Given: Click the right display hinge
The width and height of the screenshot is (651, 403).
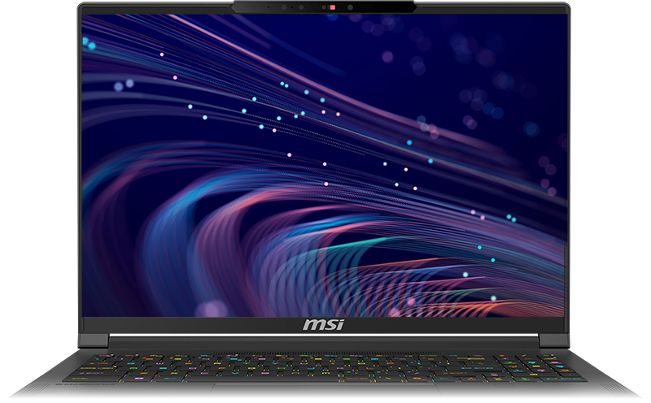Looking at the screenshot, I should [553, 340].
